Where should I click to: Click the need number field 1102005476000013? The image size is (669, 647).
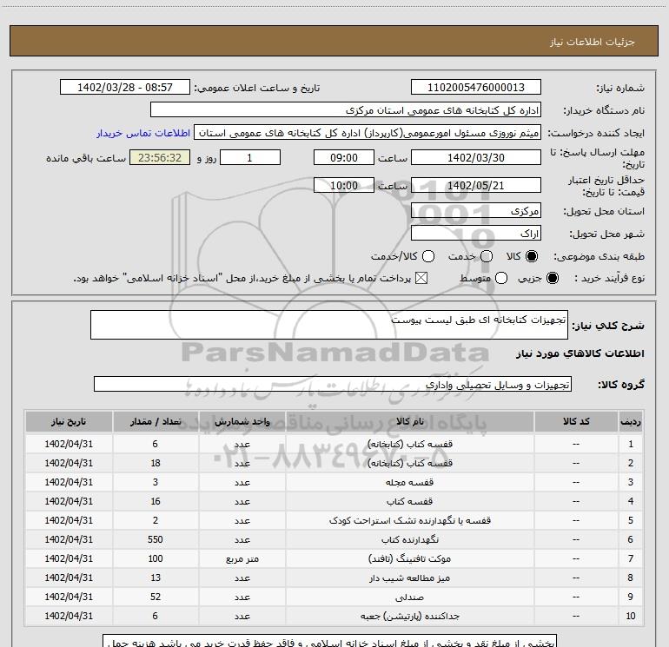pos(476,88)
